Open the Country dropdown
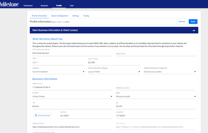The width and height of the screenshot is (208, 133). point(72,96)
